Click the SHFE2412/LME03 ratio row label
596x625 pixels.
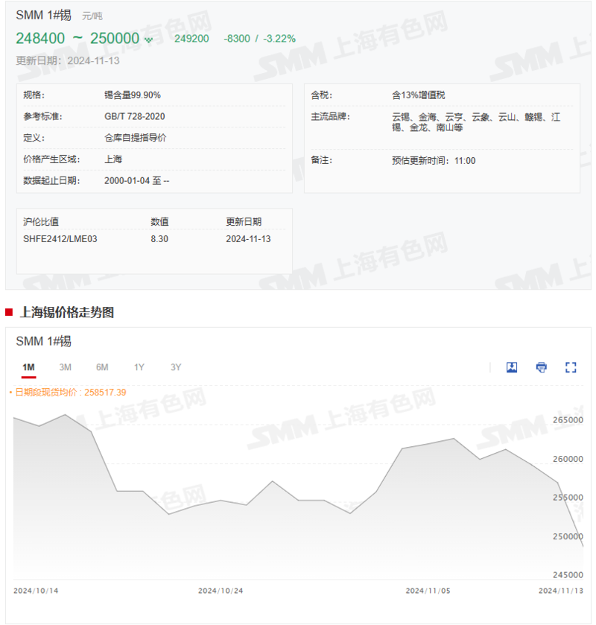pos(60,239)
